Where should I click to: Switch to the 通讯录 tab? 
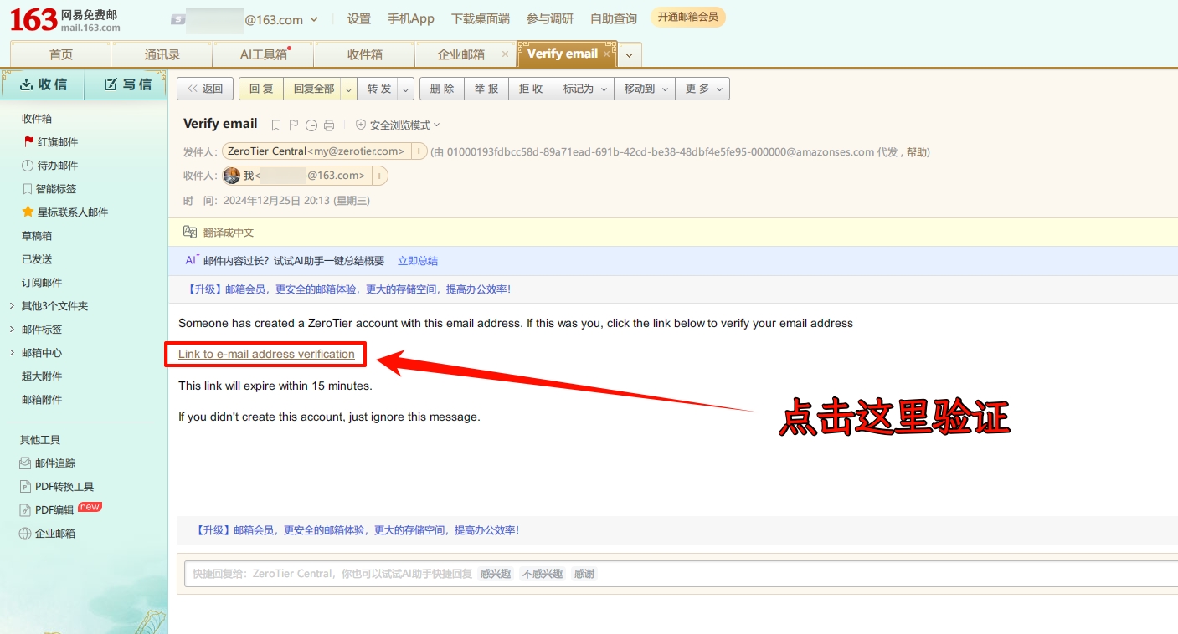pos(162,54)
